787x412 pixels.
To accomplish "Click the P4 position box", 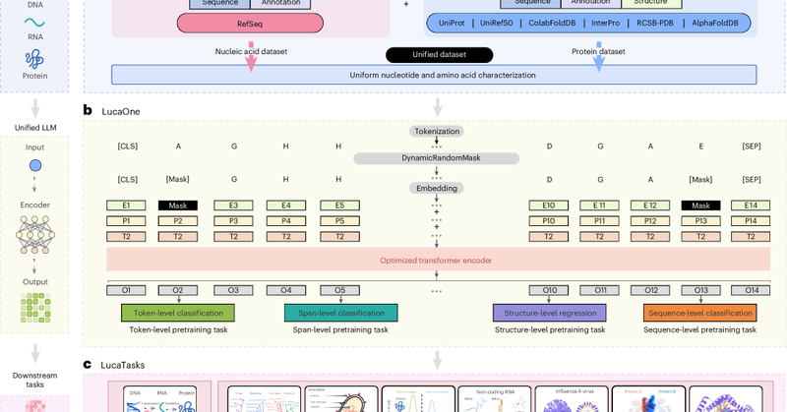I will 286,221.
